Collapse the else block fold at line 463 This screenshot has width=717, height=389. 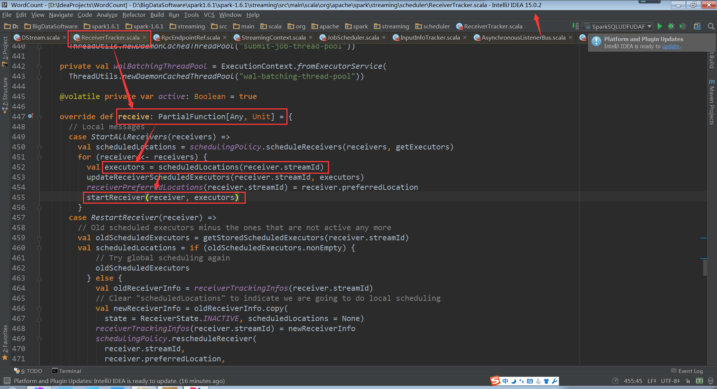point(39,278)
